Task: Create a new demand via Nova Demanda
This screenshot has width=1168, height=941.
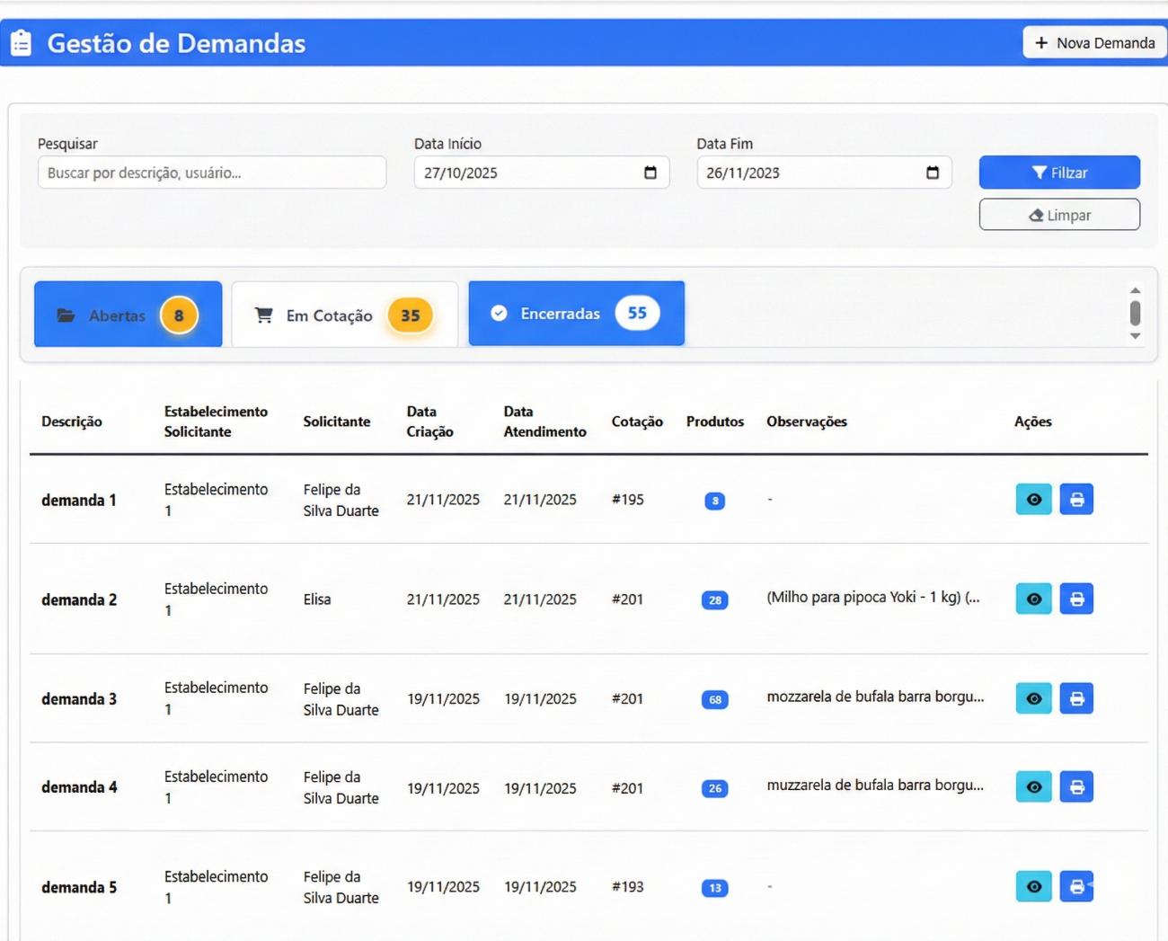Action: pyautogui.click(x=1094, y=42)
